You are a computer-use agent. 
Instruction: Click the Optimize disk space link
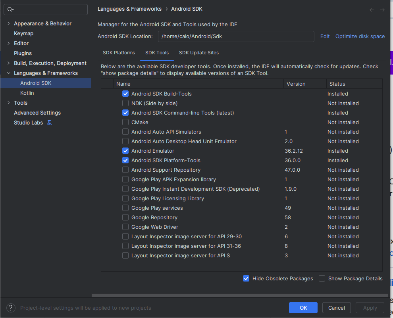coord(360,36)
